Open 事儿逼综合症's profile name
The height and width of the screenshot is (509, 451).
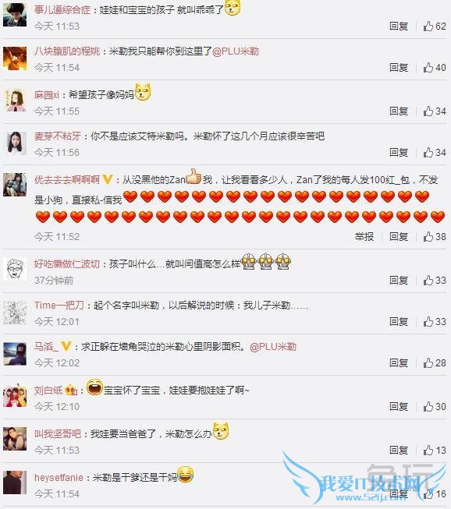tap(62, 9)
